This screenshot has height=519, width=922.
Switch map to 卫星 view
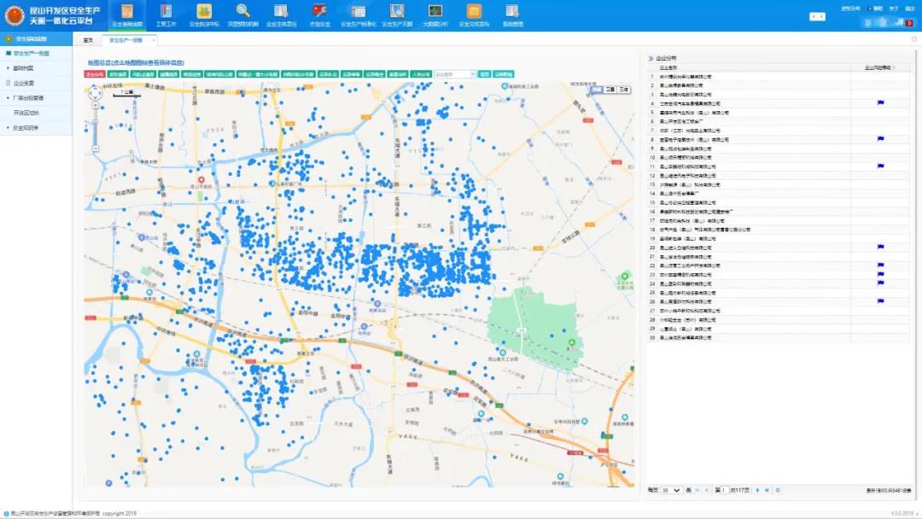tap(610, 89)
